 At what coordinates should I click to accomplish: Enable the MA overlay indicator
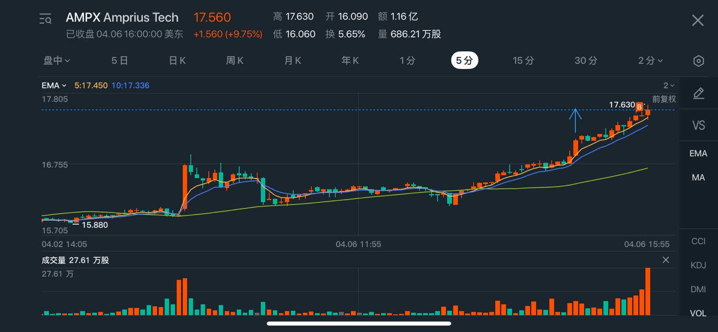(x=698, y=178)
